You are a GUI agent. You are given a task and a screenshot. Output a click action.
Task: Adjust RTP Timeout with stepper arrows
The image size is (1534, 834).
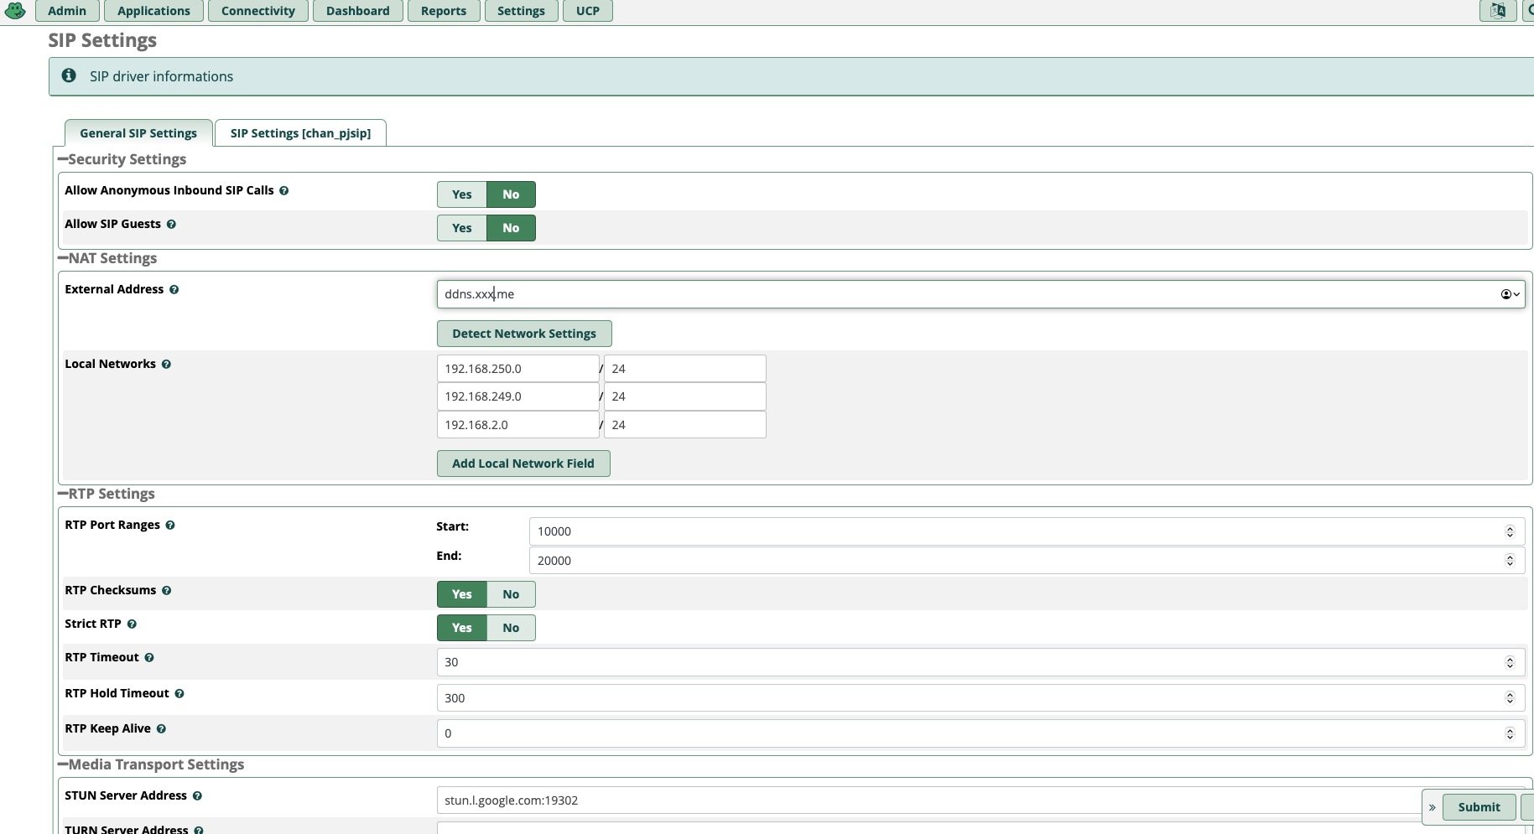click(x=1510, y=662)
